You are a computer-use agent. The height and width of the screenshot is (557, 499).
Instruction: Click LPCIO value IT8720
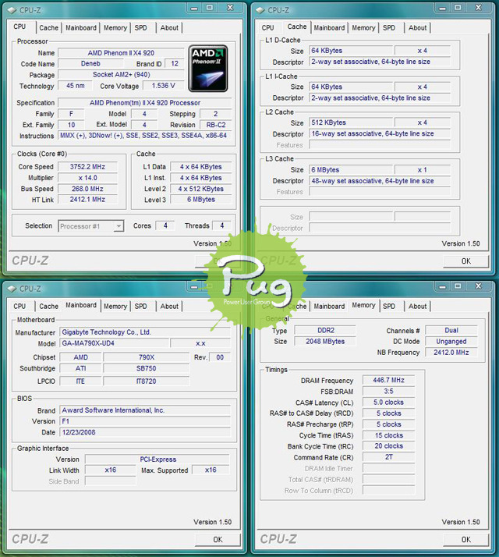(x=146, y=381)
